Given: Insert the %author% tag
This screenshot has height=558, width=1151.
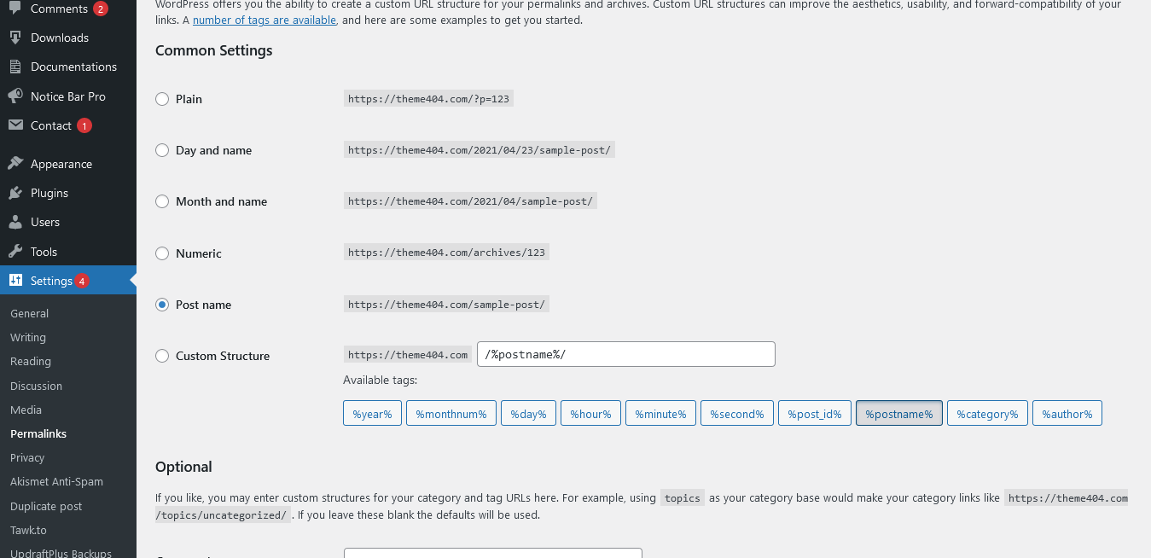Looking at the screenshot, I should coord(1067,414).
